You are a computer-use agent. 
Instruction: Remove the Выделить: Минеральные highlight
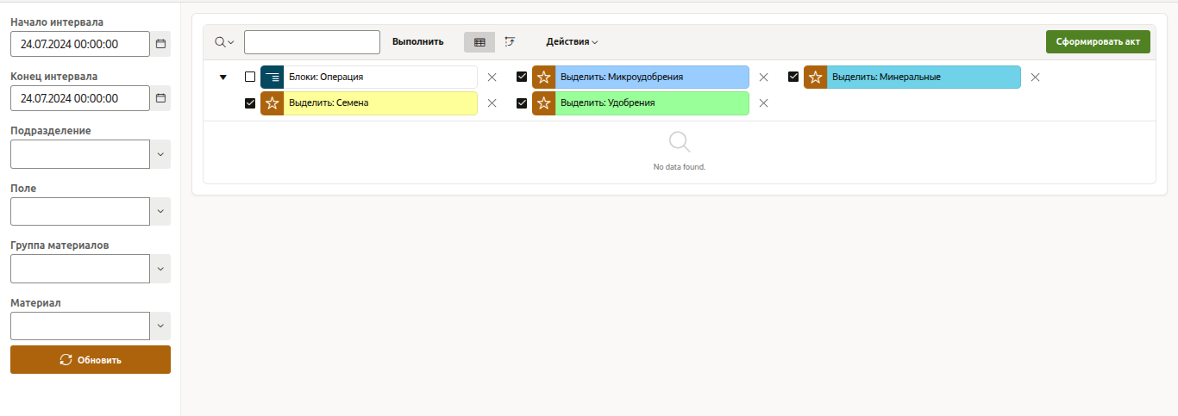pos(1035,78)
